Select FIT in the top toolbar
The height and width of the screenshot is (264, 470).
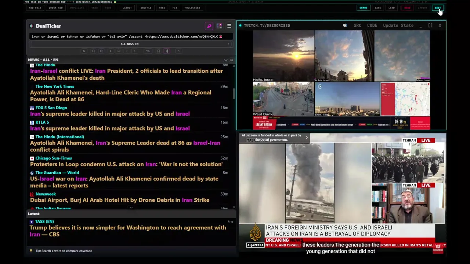(x=175, y=8)
